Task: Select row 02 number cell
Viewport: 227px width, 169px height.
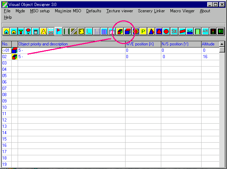Action: (6, 57)
